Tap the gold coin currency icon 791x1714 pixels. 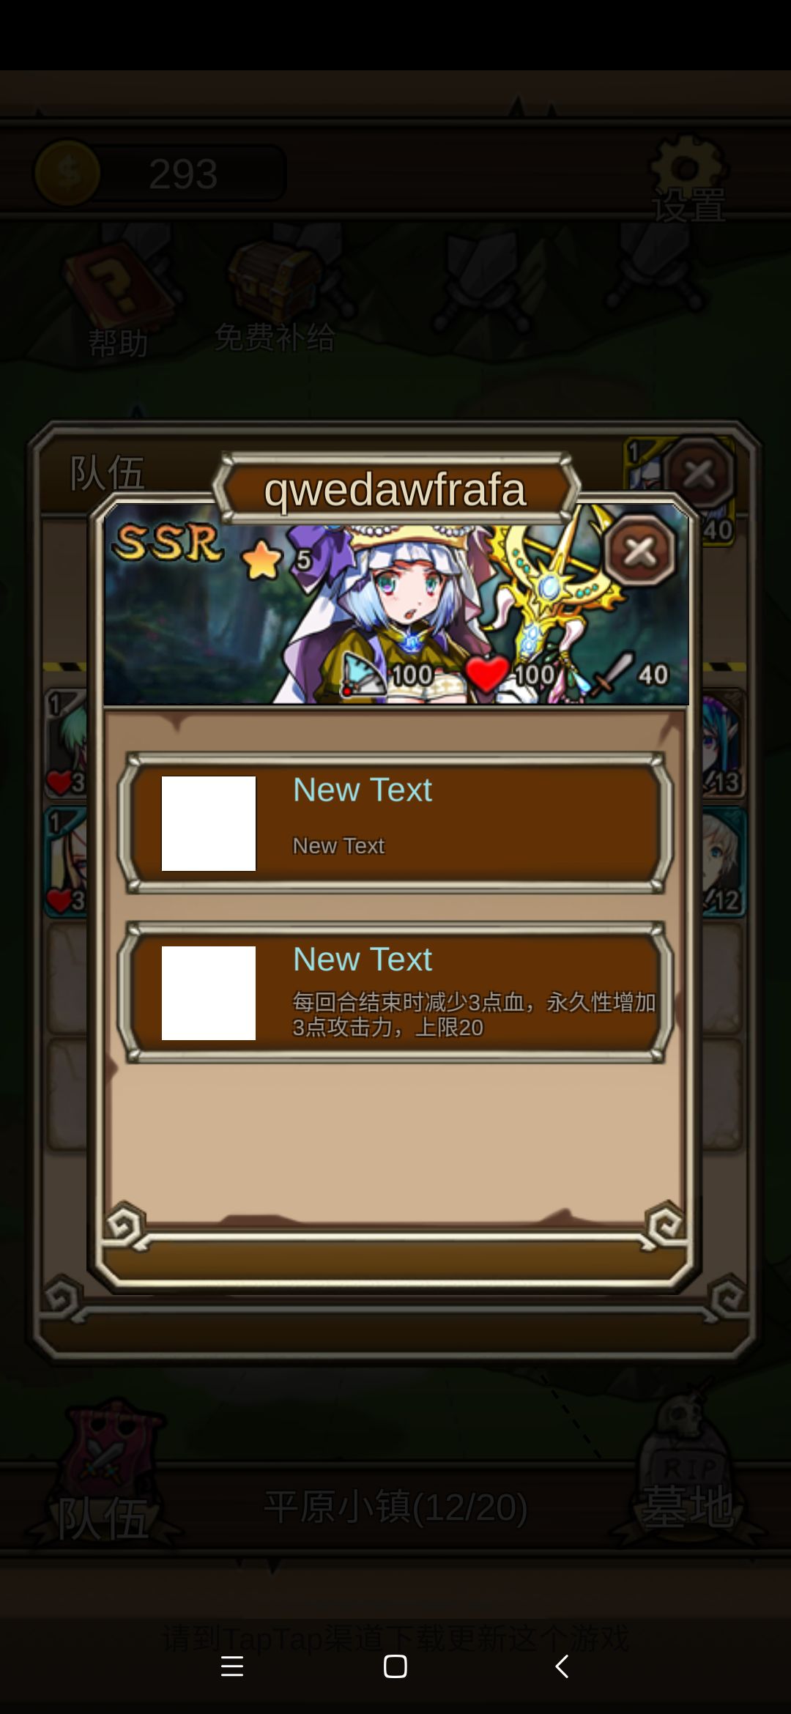click(x=67, y=174)
